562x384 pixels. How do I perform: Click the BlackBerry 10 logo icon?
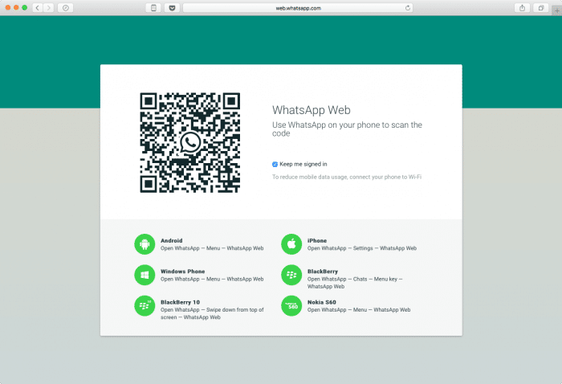[145, 306]
